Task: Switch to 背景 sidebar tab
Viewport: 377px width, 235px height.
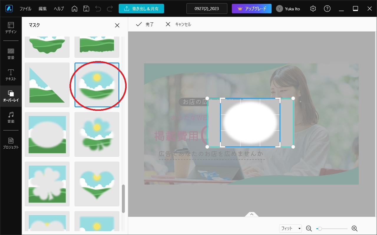Action: point(11,54)
